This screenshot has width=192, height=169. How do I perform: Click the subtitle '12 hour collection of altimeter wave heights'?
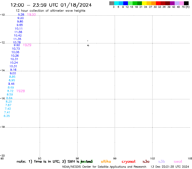50,11
